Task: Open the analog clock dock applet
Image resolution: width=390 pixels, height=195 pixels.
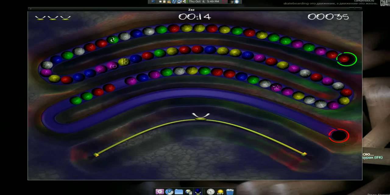Action: pos(211,192)
